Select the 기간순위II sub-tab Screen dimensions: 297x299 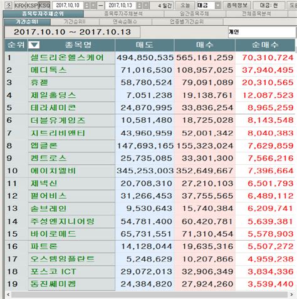click(x=75, y=22)
